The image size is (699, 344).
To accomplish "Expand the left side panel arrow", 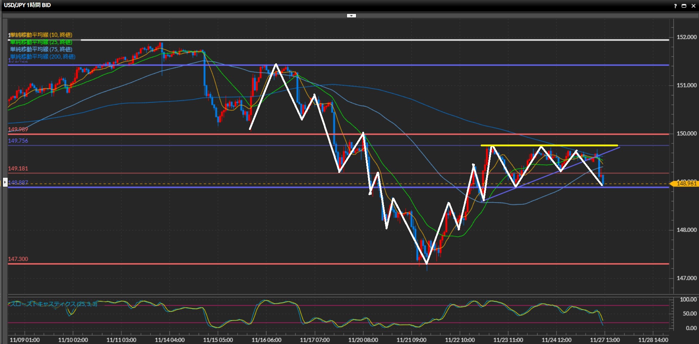I will pos(5,182).
